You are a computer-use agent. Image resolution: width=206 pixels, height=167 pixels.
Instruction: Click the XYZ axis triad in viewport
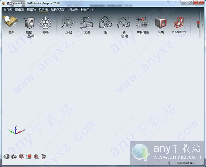[x=16, y=130]
